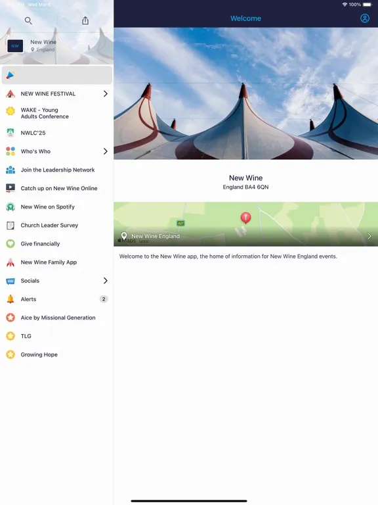The width and height of the screenshot is (378, 505).
Task: Tap the A37 road badge on map
Action: (180, 223)
